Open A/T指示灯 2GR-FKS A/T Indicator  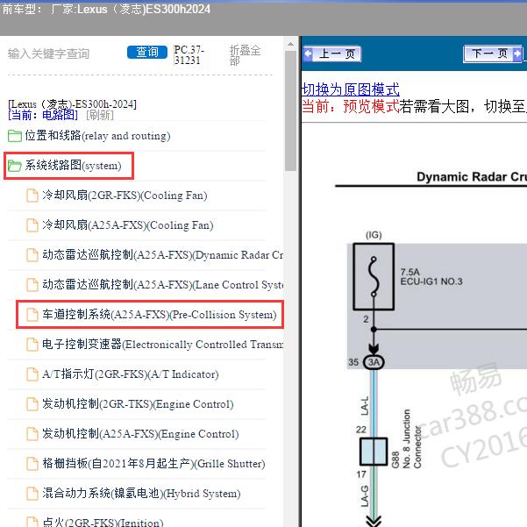(131, 374)
